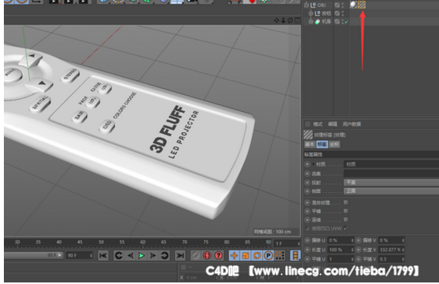Open the 侧面 side dropdown
This screenshot has height=284, width=439.
coord(391,191)
